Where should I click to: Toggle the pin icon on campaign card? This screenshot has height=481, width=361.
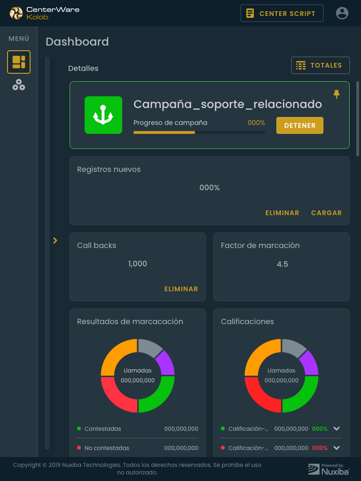[x=337, y=94]
